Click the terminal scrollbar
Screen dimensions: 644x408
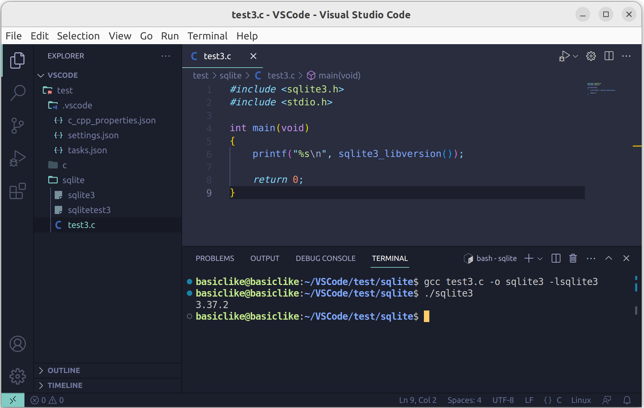[x=636, y=310]
